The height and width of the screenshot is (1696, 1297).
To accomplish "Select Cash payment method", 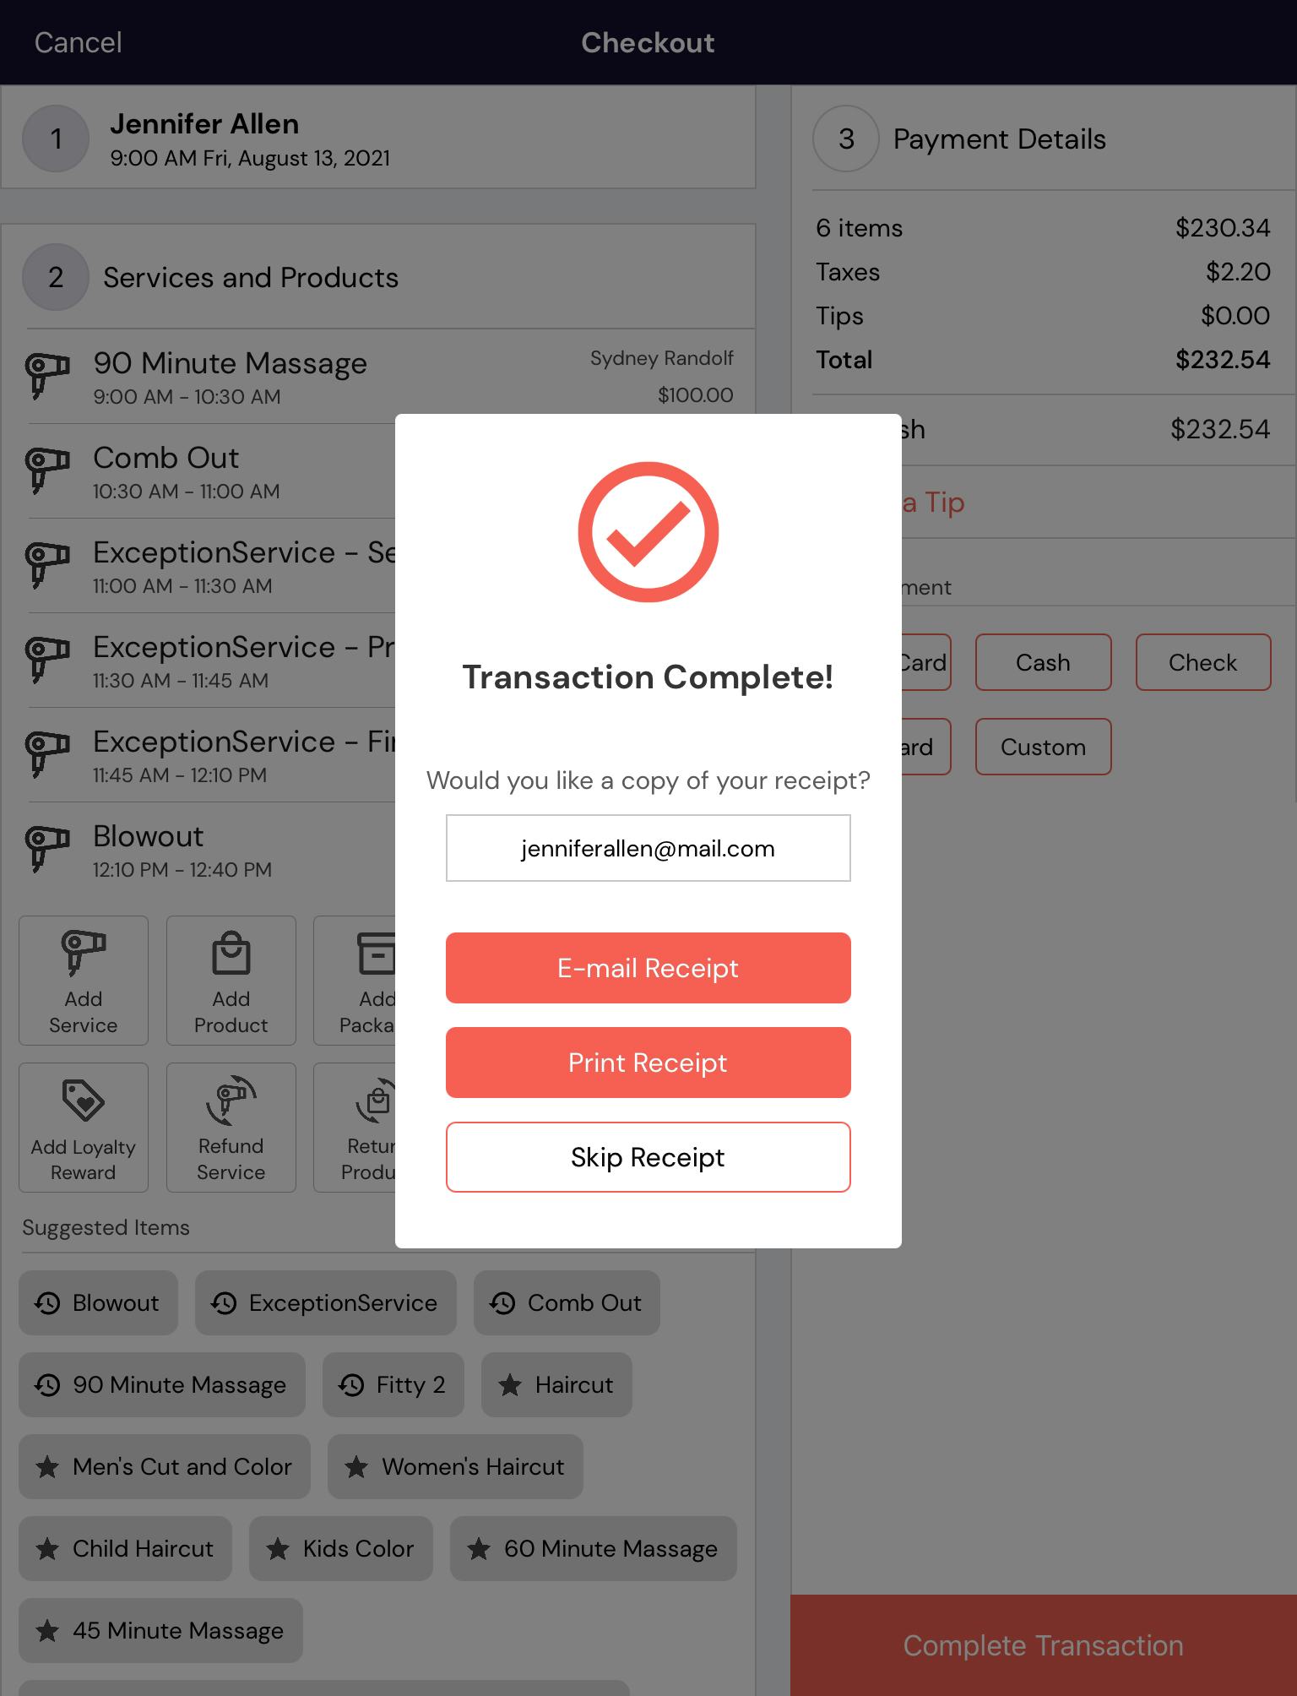I will click(1043, 662).
